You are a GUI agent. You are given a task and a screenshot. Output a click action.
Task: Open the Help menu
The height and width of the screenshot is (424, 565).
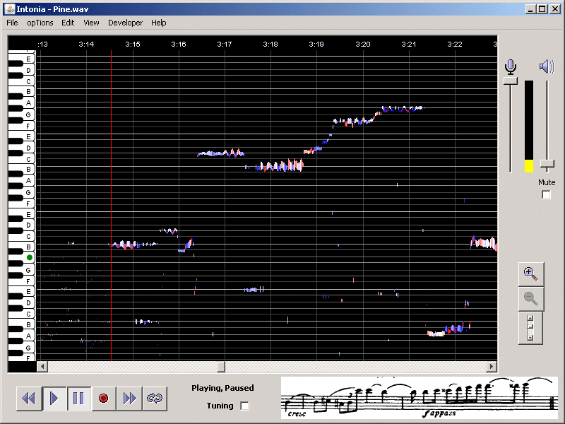[x=158, y=23]
